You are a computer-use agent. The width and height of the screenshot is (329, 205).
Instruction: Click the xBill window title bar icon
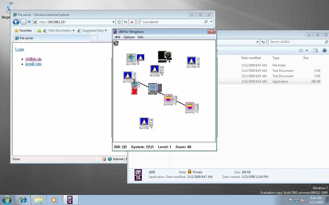pyautogui.click(x=115, y=32)
